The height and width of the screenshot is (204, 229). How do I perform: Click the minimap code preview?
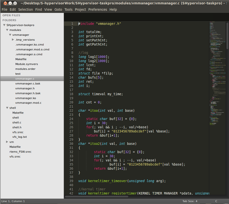[218, 73]
